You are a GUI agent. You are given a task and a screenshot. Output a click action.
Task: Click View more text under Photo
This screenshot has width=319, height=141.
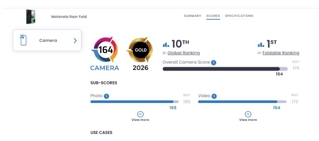tap(140, 120)
